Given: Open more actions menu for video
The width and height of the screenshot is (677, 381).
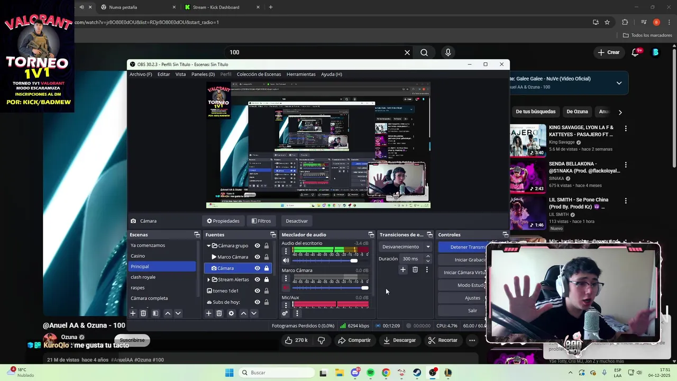Looking at the screenshot, I should tap(472, 340).
